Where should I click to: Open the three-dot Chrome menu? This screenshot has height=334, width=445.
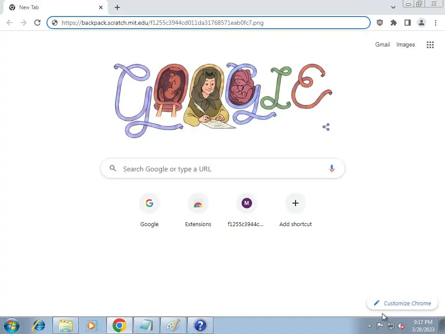(x=435, y=23)
